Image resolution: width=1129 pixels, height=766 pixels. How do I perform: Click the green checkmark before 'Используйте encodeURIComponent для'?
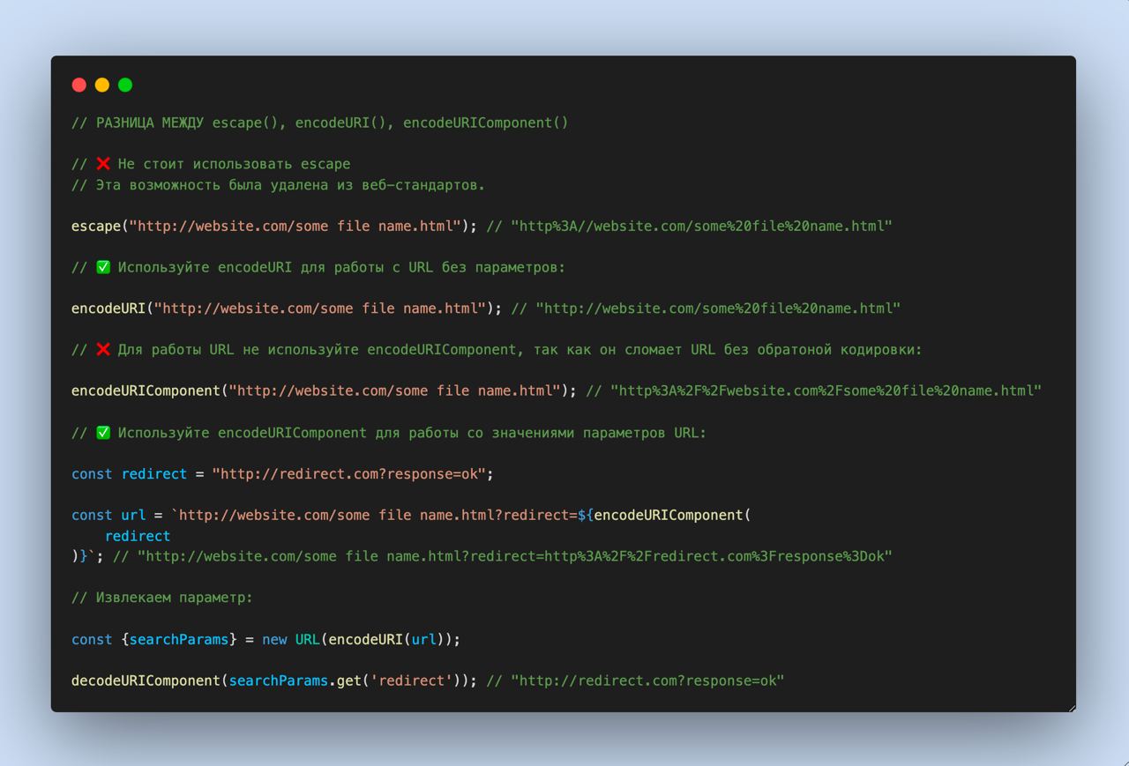(x=103, y=433)
